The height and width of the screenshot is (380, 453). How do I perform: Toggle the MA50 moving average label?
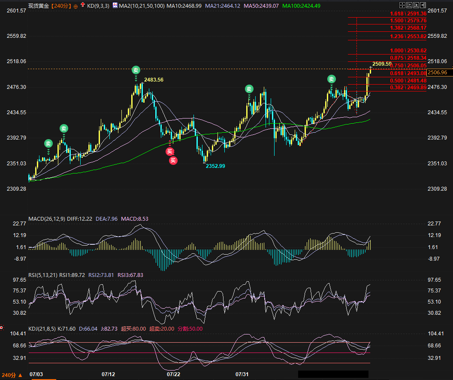[x=261, y=6]
